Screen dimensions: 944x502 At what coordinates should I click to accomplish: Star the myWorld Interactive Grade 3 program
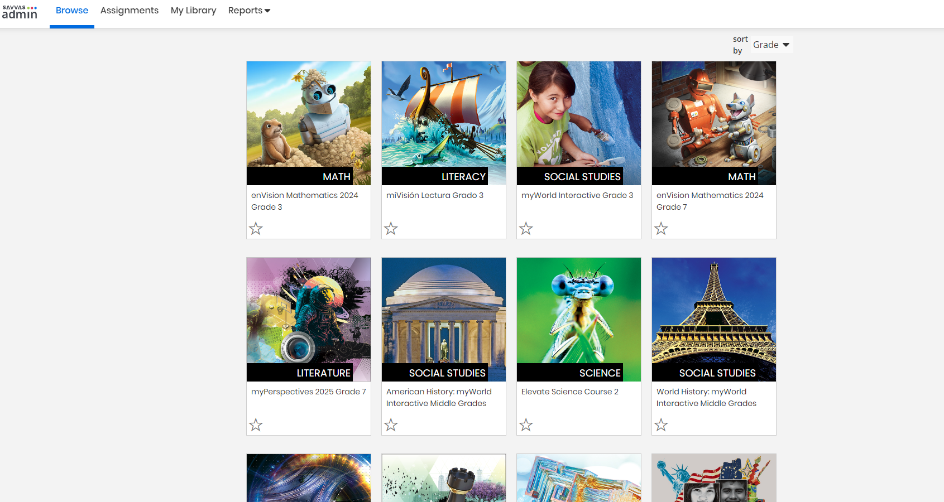click(526, 229)
